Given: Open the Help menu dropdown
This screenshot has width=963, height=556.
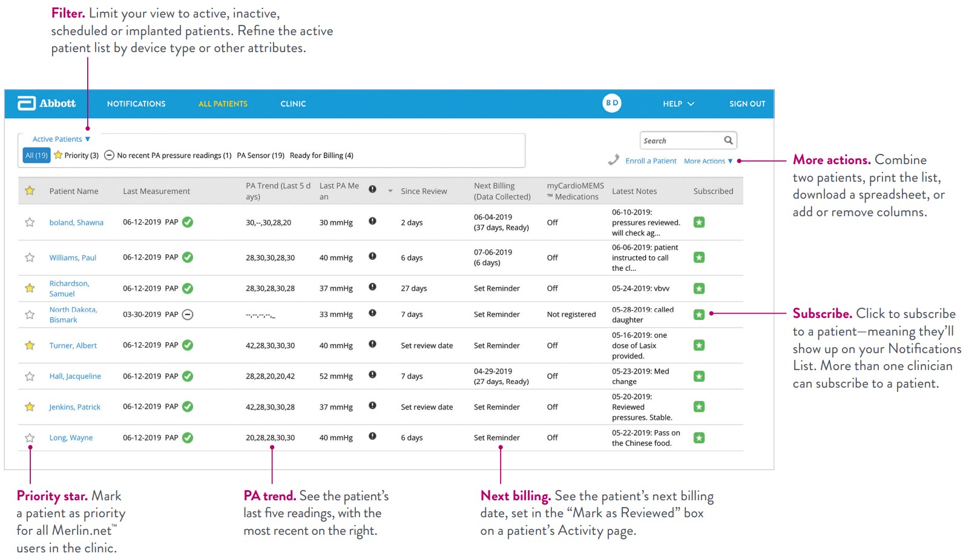Looking at the screenshot, I should (678, 104).
